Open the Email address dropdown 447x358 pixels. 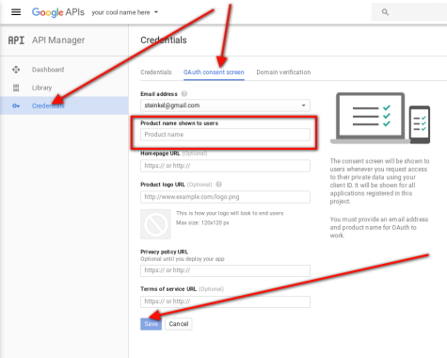[225, 106]
